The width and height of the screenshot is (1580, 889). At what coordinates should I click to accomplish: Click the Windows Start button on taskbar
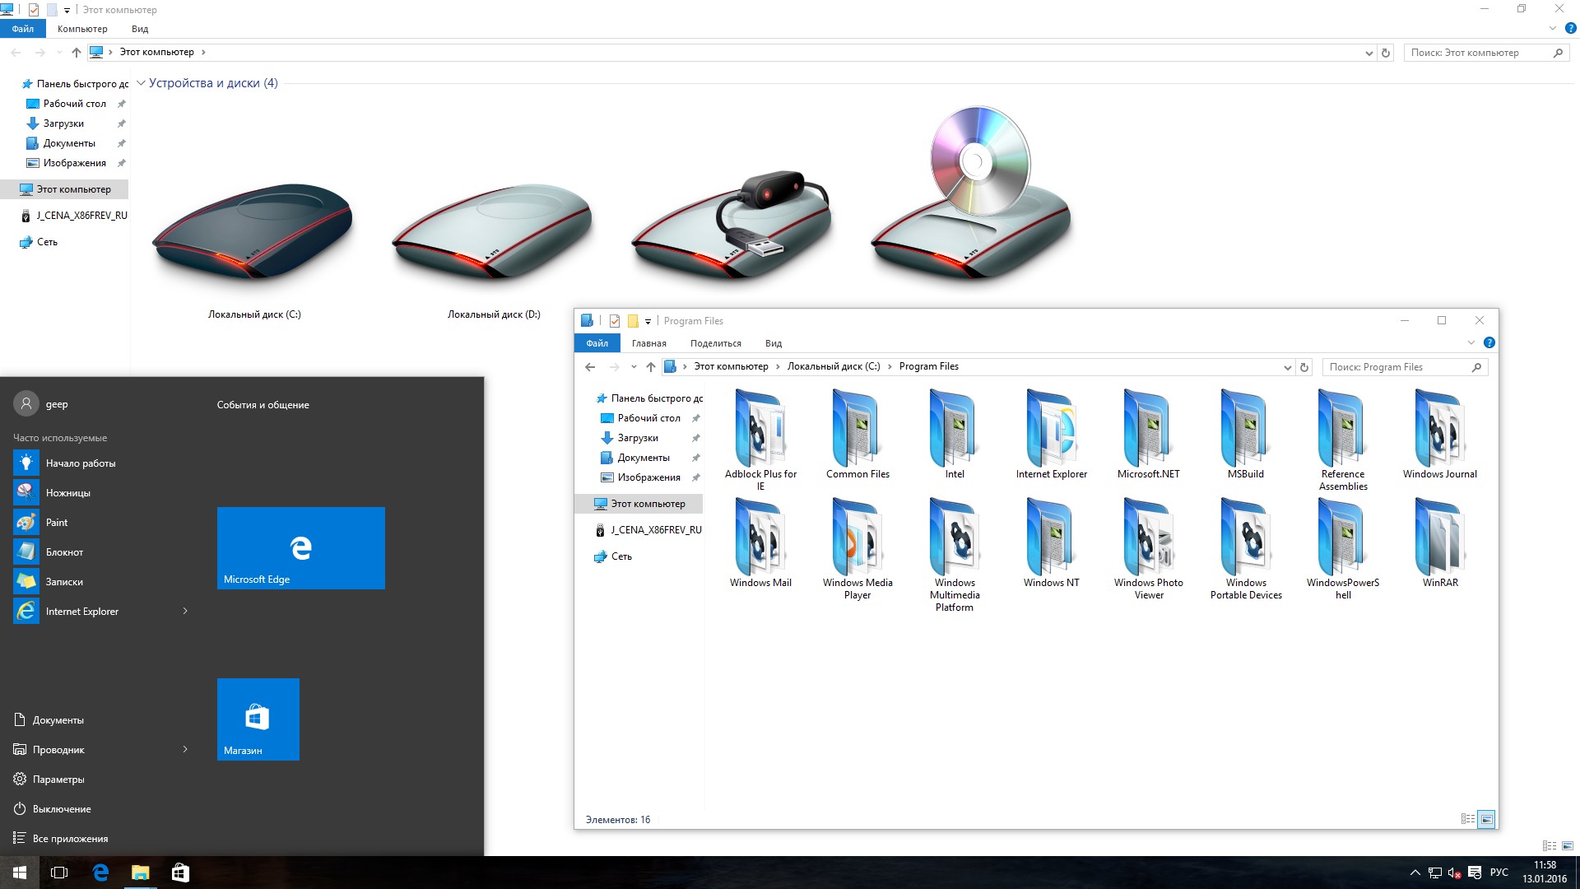point(20,873)
